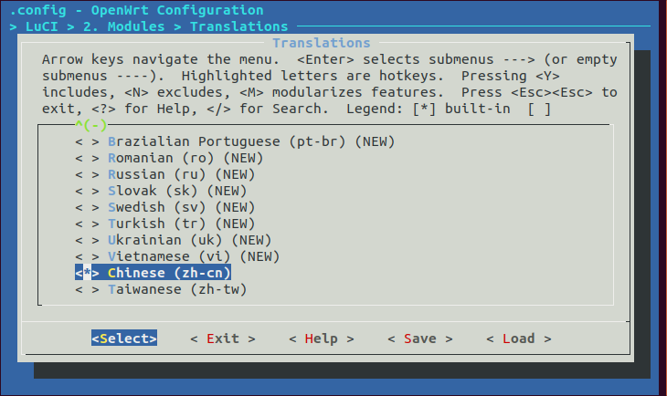Highlight the Swedish (sv) language entry
The height and width of the screenshot is (396, 667).
165,207
